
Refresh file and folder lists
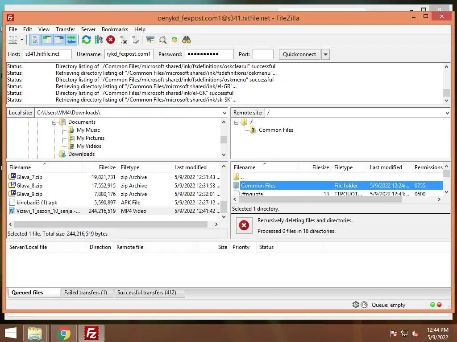click(x=86, y=40)
